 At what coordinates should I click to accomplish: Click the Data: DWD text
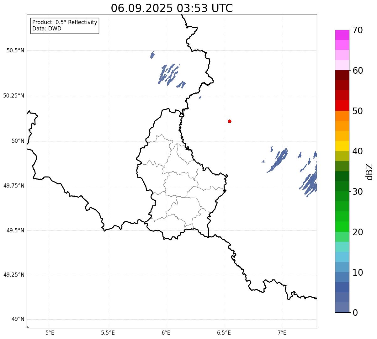tap(47, 29)
